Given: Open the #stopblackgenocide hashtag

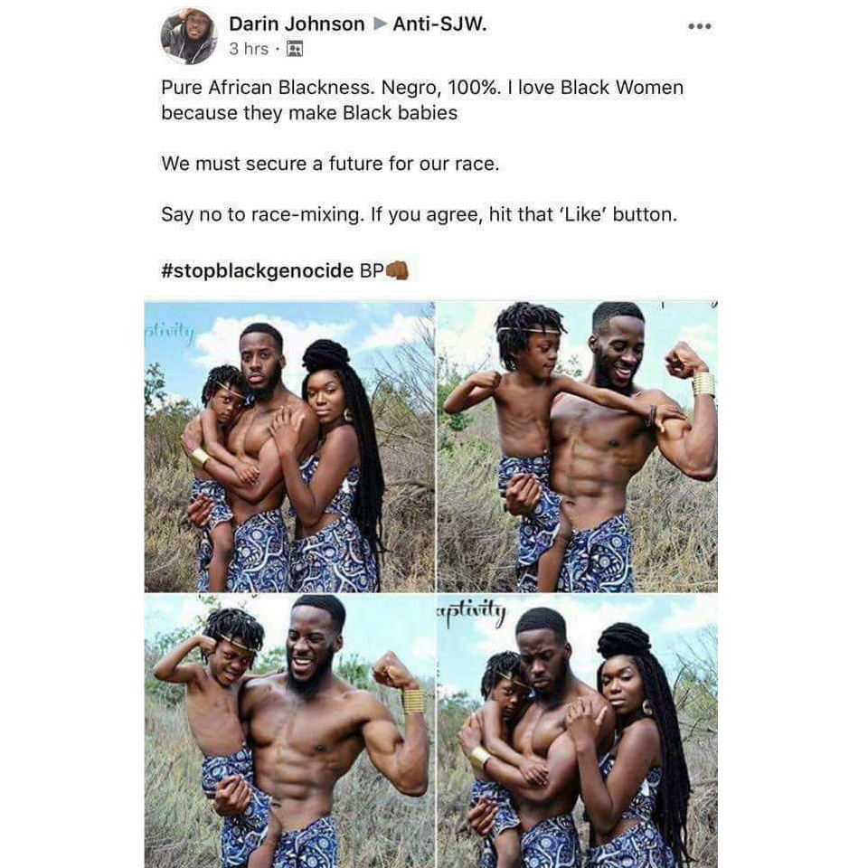Looking at the screenshot, I should click(x=258, y=270).
